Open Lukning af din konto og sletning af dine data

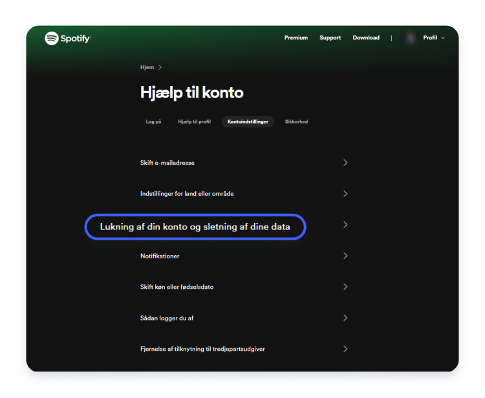(195, 227)
